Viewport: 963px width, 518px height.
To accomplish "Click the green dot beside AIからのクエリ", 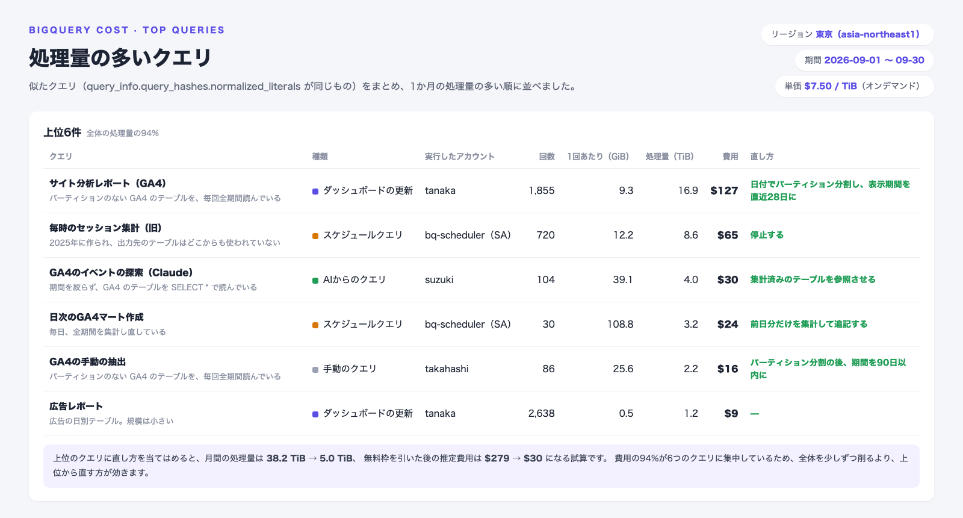I will tap(315, 281).
